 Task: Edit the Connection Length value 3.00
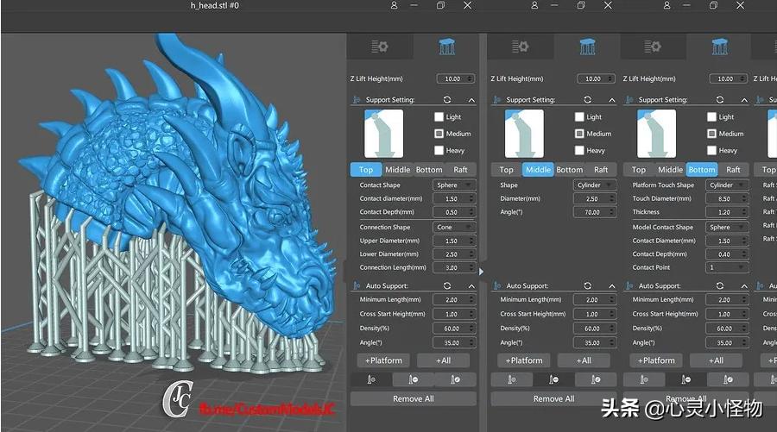click(454, 267)
